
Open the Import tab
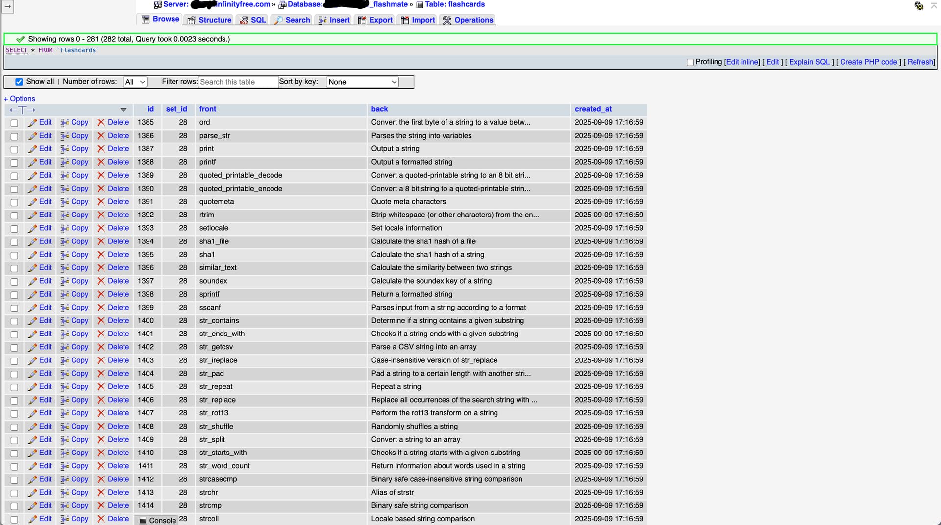tap(418, 20)
